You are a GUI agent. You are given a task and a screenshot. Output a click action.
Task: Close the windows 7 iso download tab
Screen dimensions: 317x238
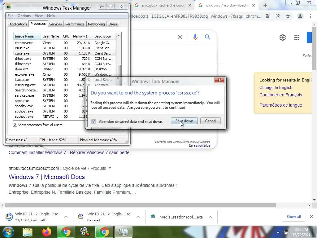(254, 6)
